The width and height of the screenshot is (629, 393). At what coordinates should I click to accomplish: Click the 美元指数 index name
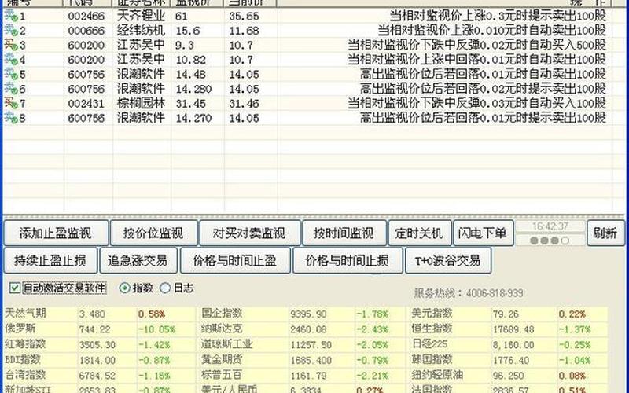point(432,313)
